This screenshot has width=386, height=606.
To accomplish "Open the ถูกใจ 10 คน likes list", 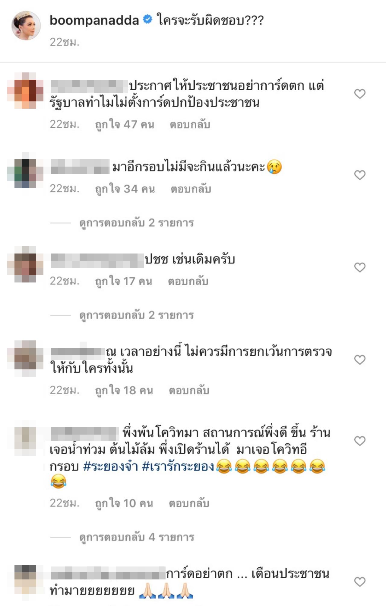I will (x=124, y=503).
